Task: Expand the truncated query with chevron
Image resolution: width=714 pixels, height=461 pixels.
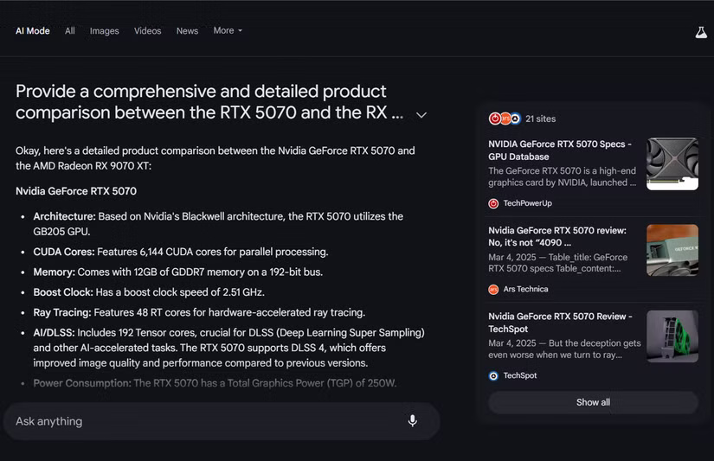Action: tap(421, 114)
